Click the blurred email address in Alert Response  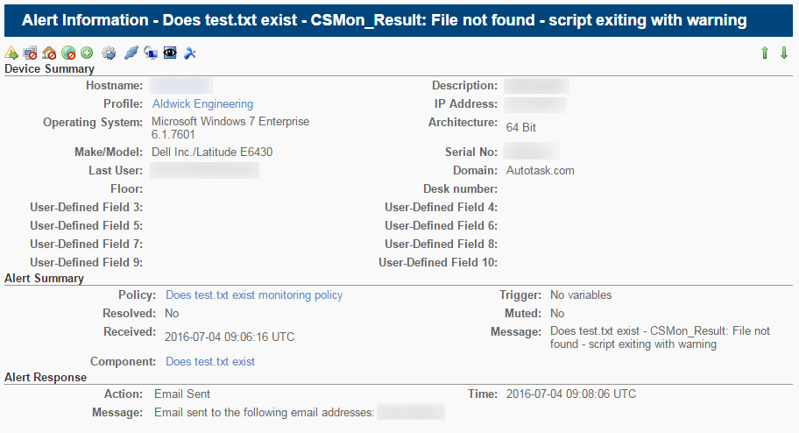[411, 412]
